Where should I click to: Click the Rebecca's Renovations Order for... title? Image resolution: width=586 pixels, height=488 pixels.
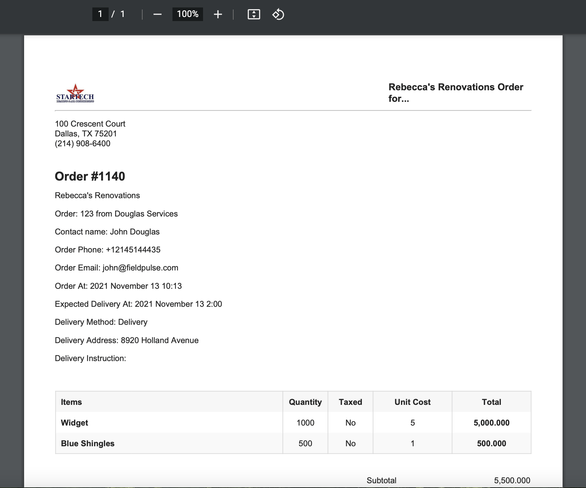point(456,93)
